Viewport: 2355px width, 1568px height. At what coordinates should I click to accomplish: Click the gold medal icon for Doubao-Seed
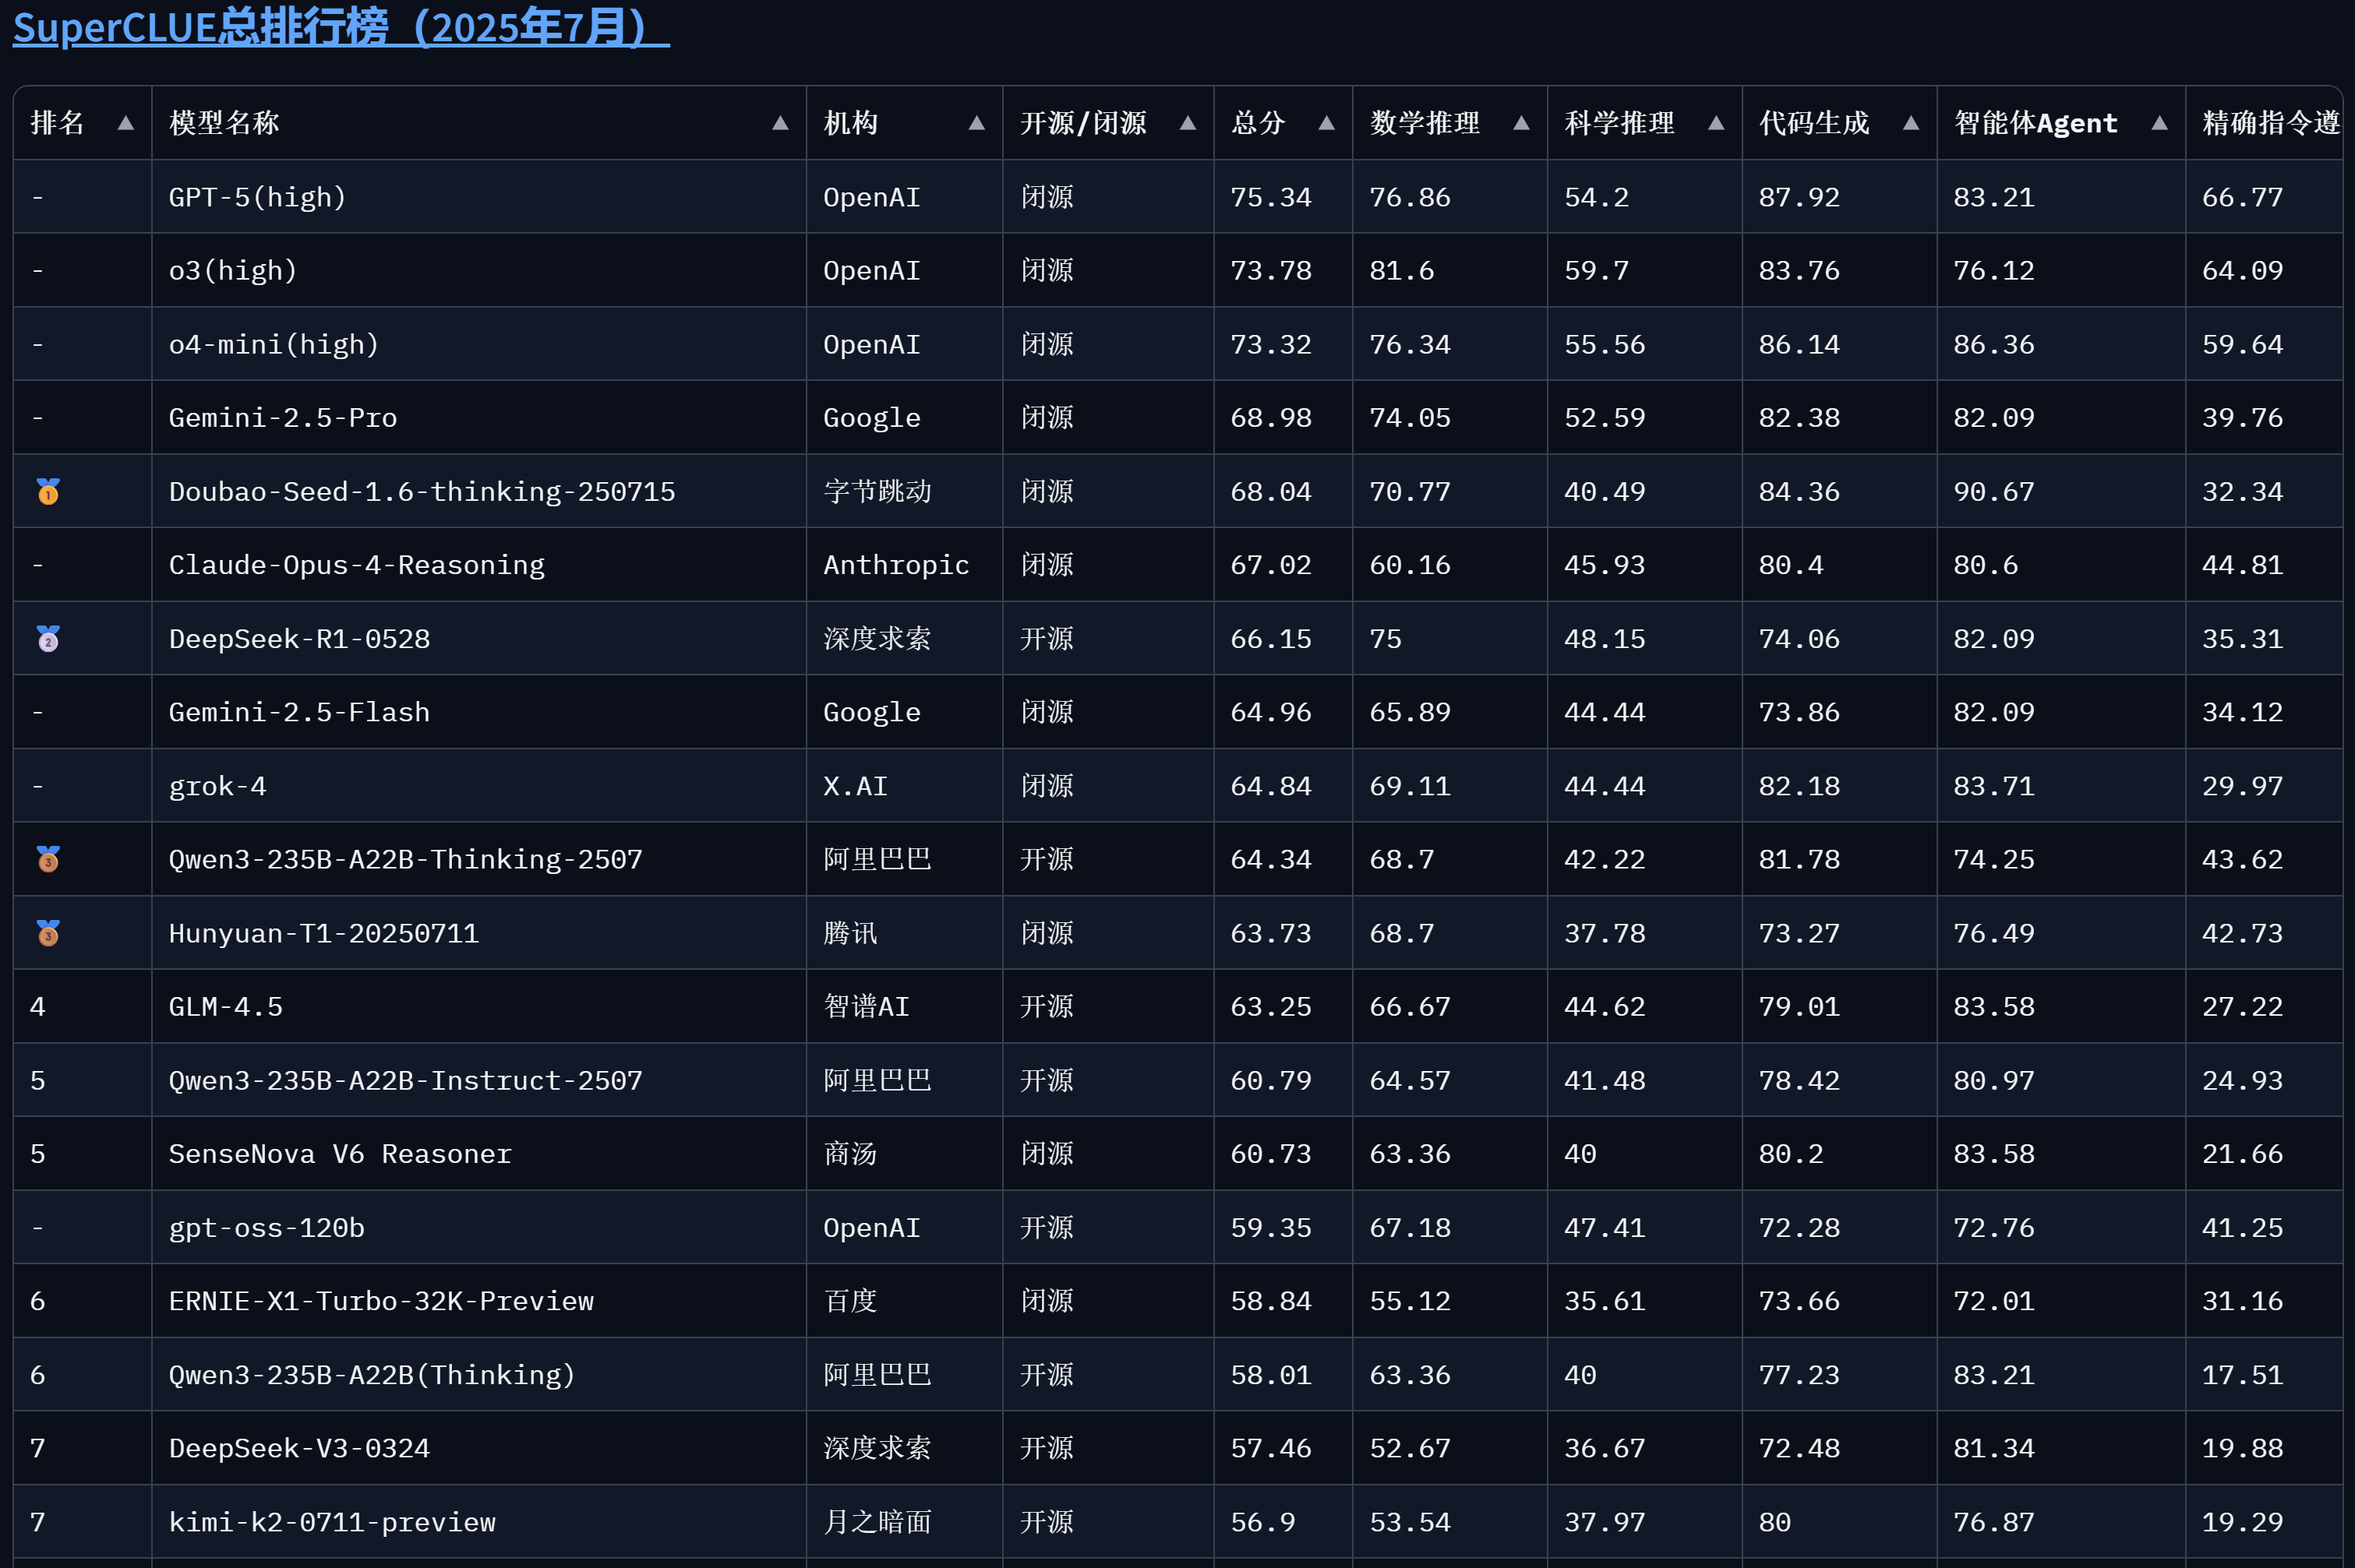coord(48,491)
